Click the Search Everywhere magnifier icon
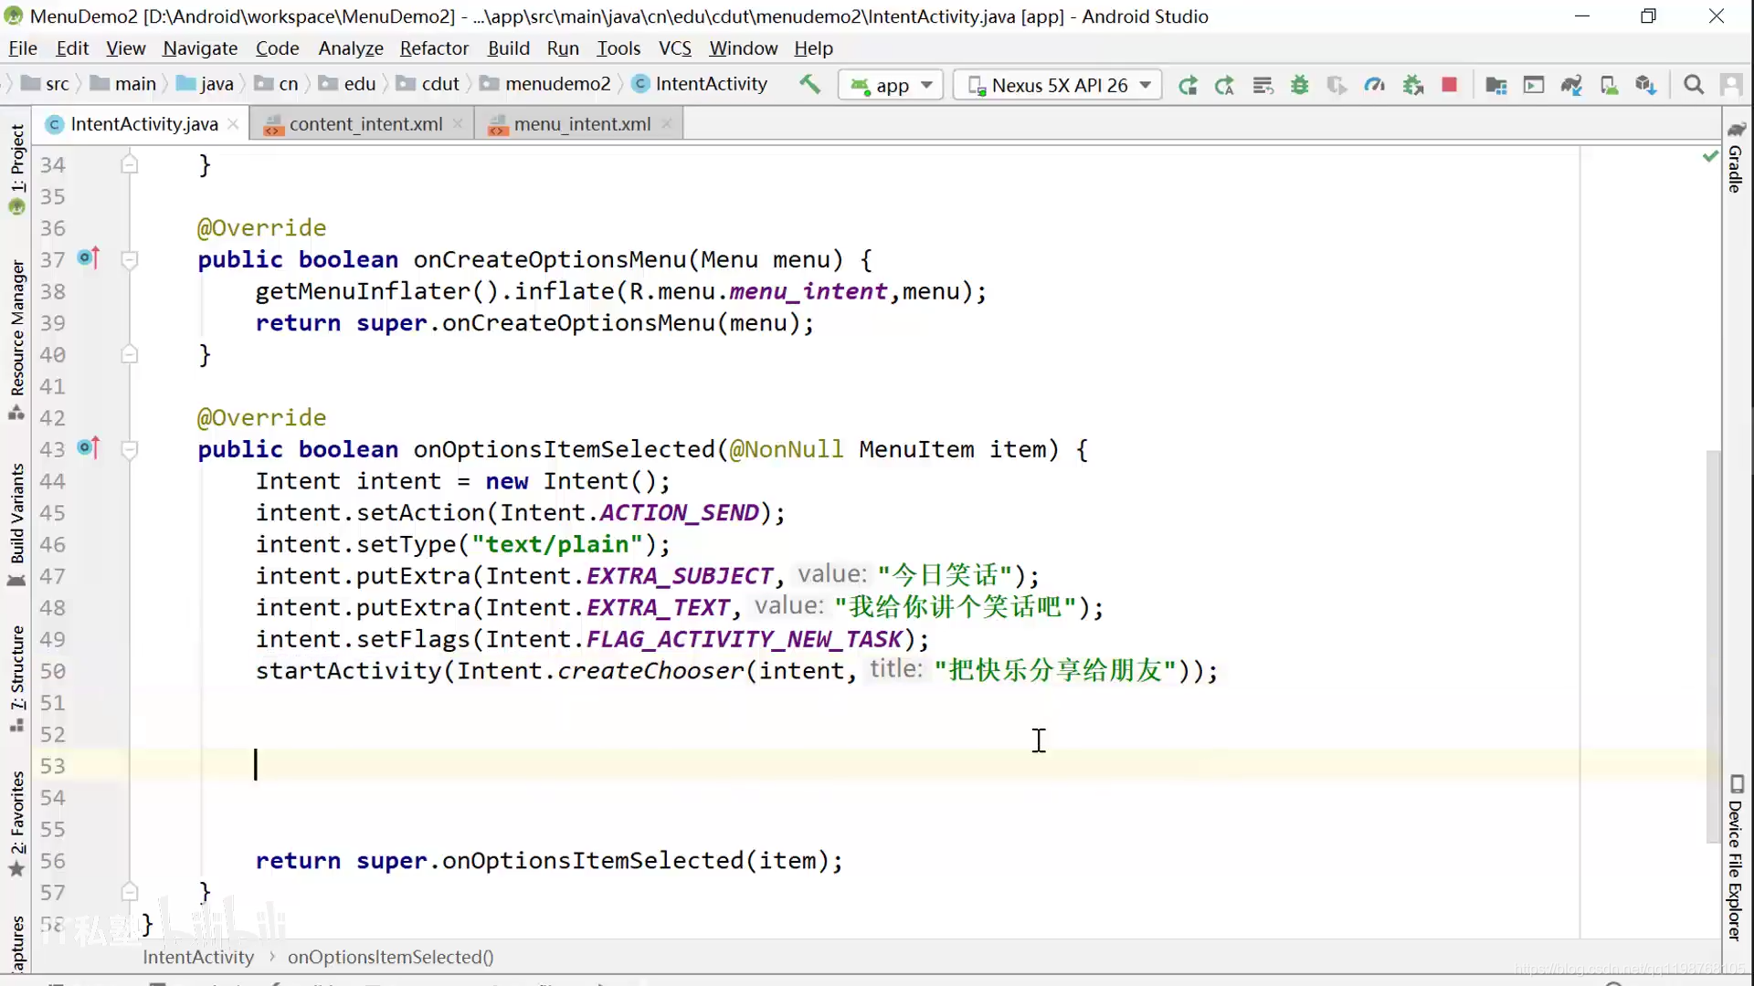 [1694, 85]
